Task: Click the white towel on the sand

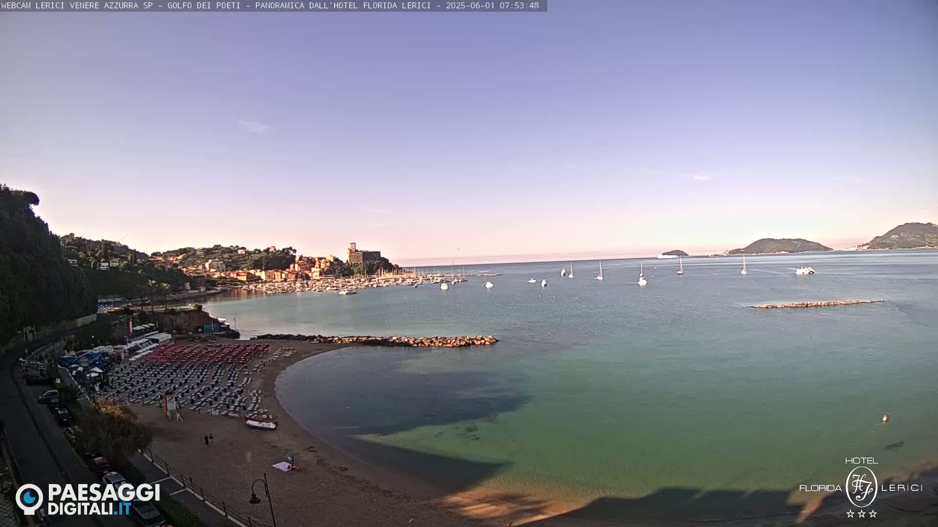Action: pos(283,466)
